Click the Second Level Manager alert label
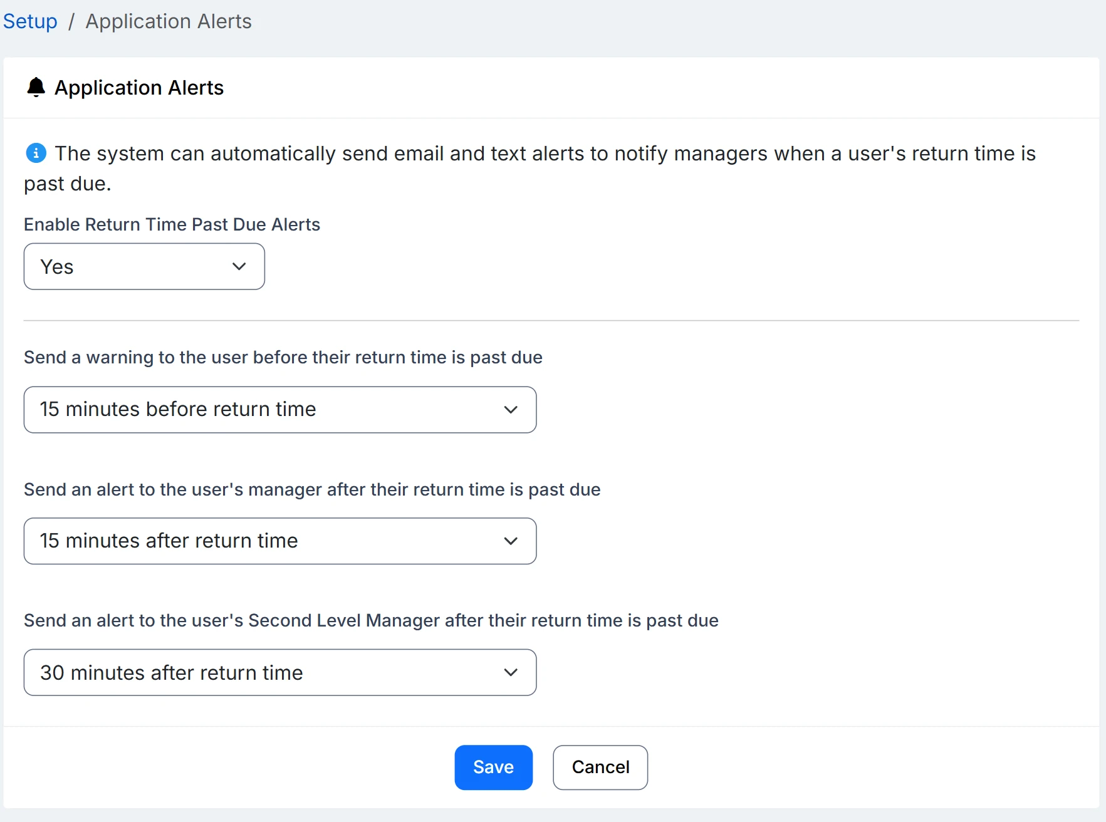 [371, 620]
